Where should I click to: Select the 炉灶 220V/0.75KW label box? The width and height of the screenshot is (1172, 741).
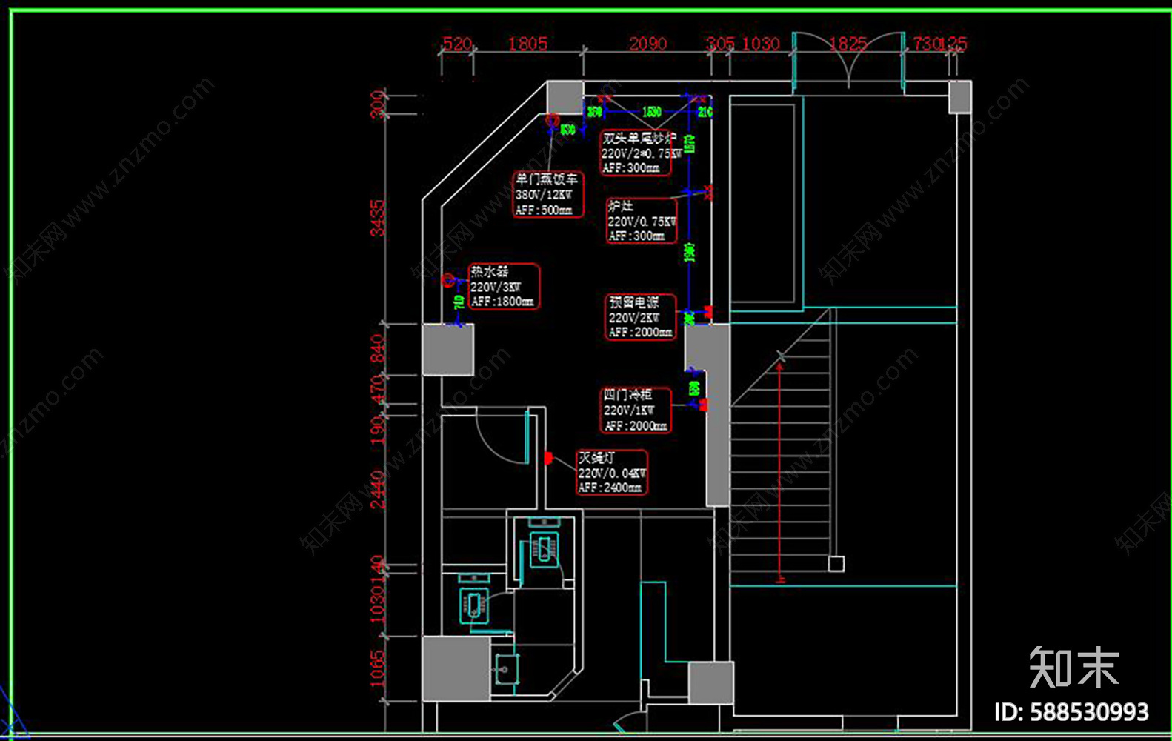click(642, 221)
